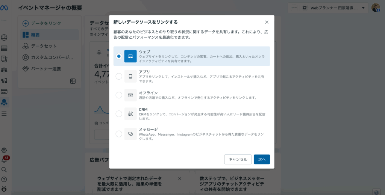
Task: Open the データセット menu item
Action: click(44, 46)
